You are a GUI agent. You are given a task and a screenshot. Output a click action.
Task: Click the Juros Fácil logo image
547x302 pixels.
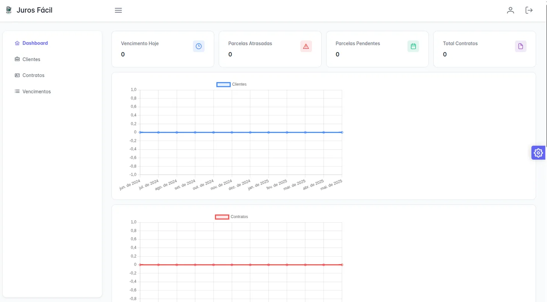(9, 10)
